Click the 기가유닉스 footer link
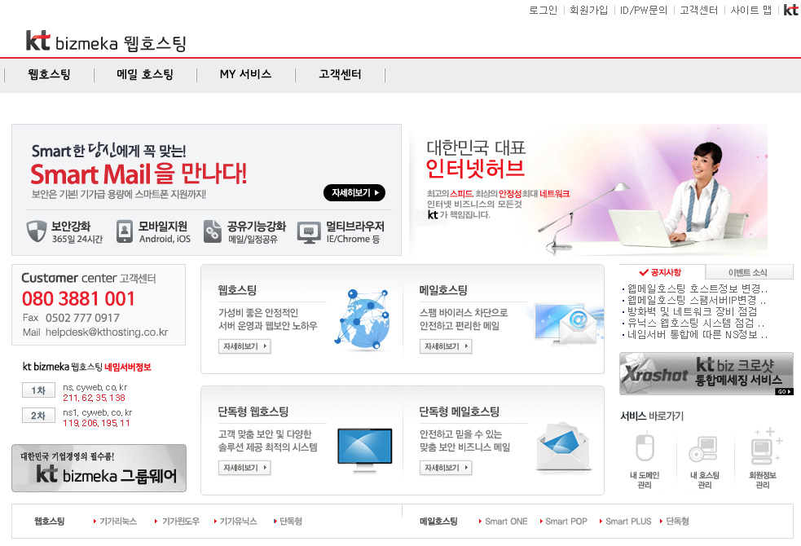 point(238,521)
